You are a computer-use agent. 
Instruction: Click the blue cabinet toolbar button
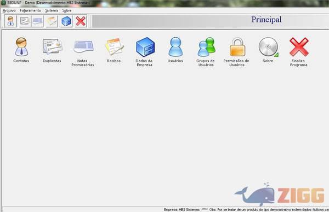point(66,21)
